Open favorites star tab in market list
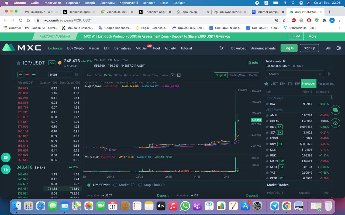This screenshot has width=345, height=215. point(266,84)
